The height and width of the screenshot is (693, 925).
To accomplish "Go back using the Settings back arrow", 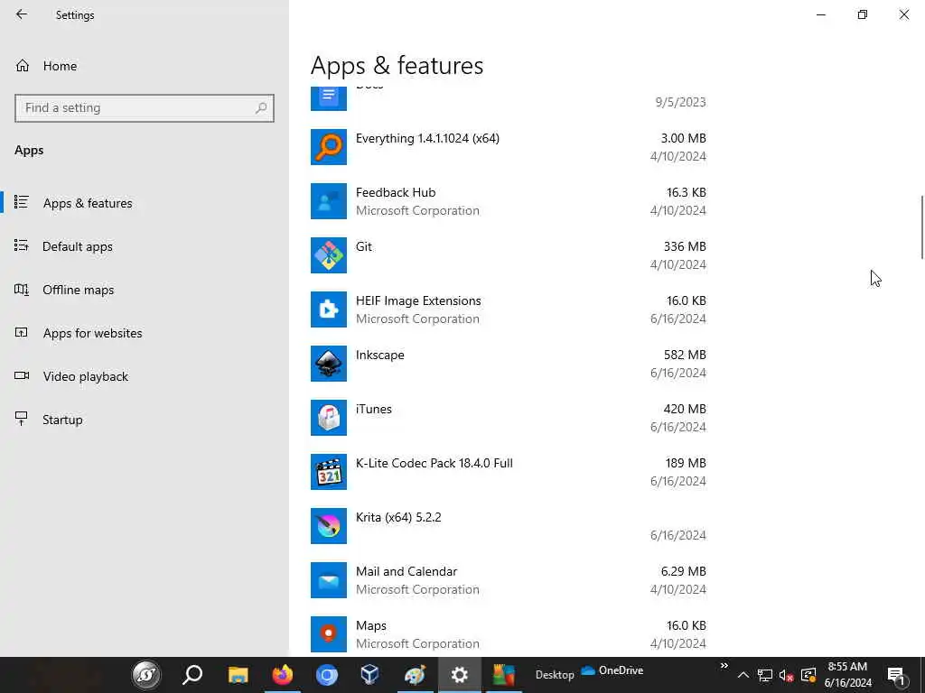I will [22, 14].
